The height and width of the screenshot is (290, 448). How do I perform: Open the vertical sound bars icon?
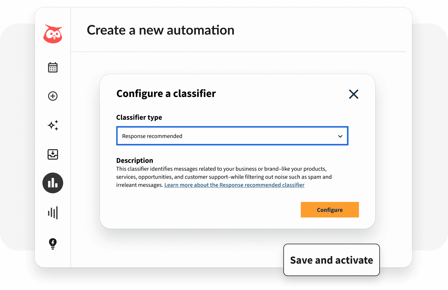click(53, 213)
